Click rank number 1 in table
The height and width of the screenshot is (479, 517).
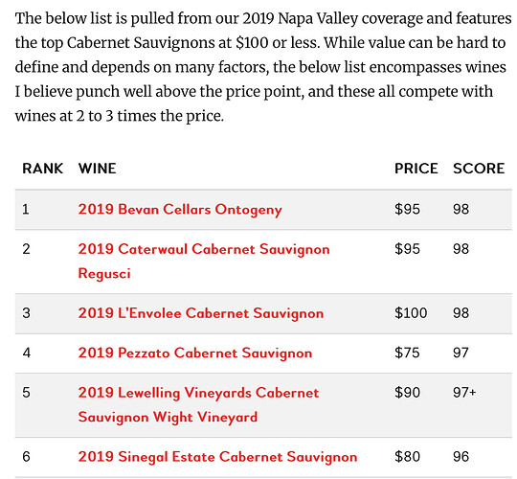pyautogui.click(x=26, y=209)
